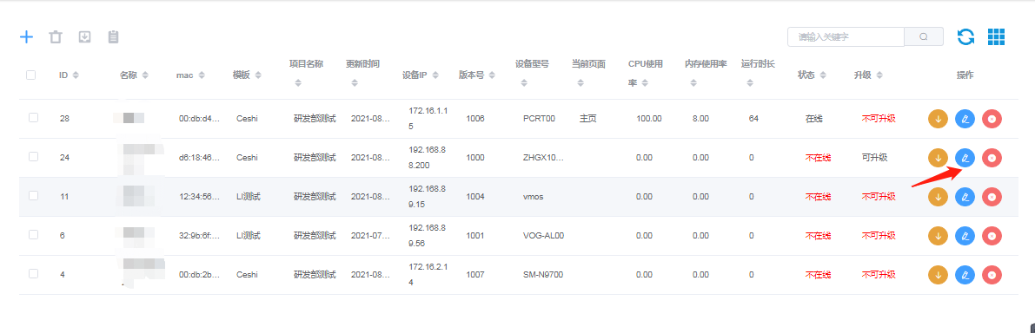This screenshot has width=1035, height=333.
Task: Click red delete icon for ID 11
Action: (x=992, y=197)
